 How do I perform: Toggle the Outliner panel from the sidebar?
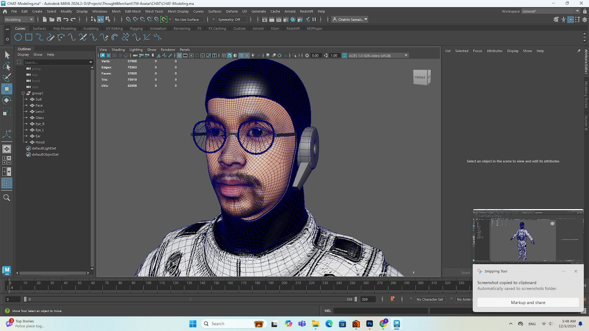click(x=7, y=183)
